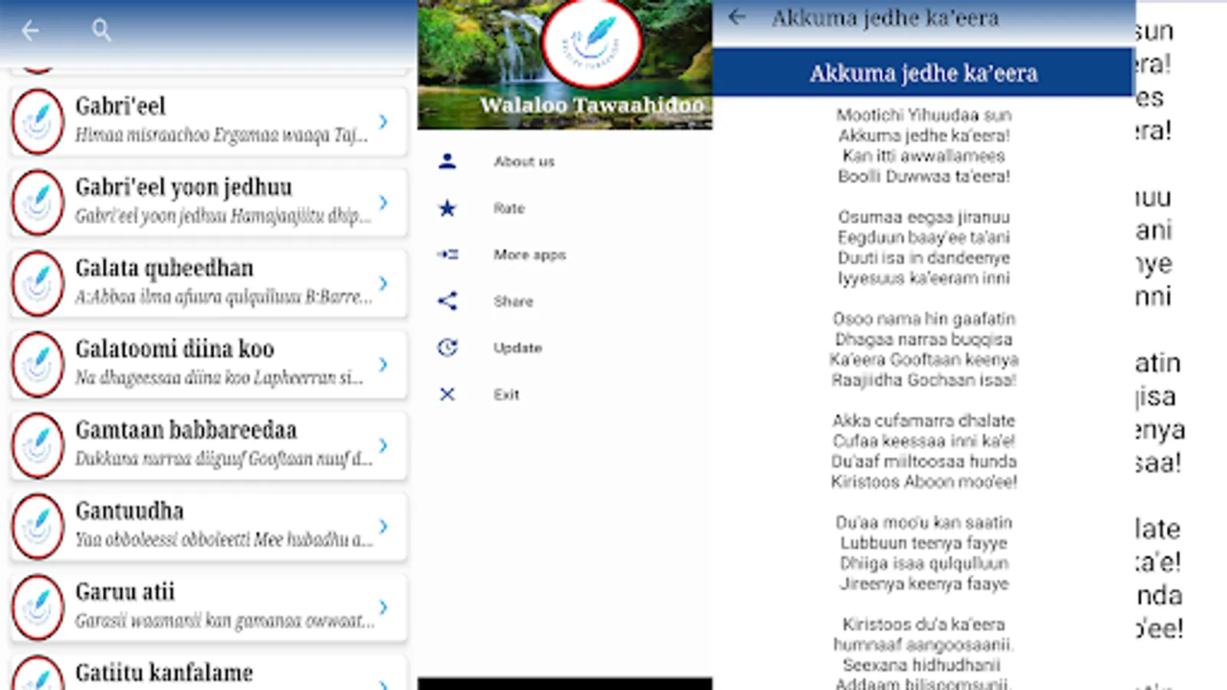The image size is (1227, 690).
Task: Tap the feather logo beside Gabri'eel
Action: (x=38, y=122)
